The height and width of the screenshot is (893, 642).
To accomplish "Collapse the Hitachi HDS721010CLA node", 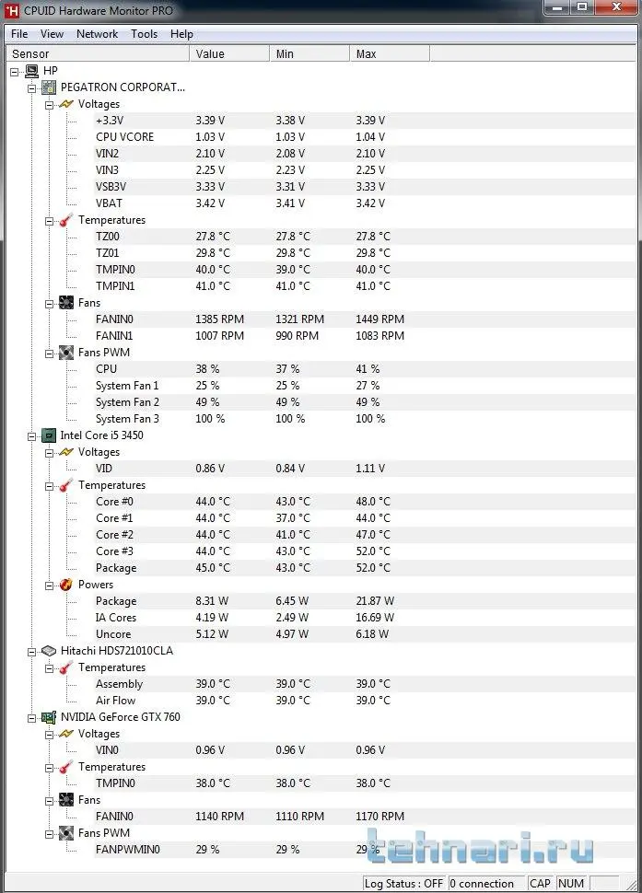I will pyautogui.click(x=32, y=651).
